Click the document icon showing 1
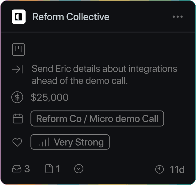196x185 pixels. (x=49, y=169)
